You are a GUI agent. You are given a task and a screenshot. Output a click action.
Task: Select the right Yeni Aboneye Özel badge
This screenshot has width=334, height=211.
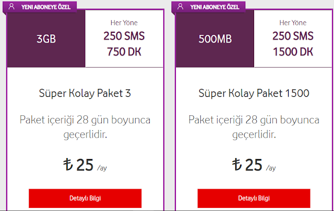212,7
